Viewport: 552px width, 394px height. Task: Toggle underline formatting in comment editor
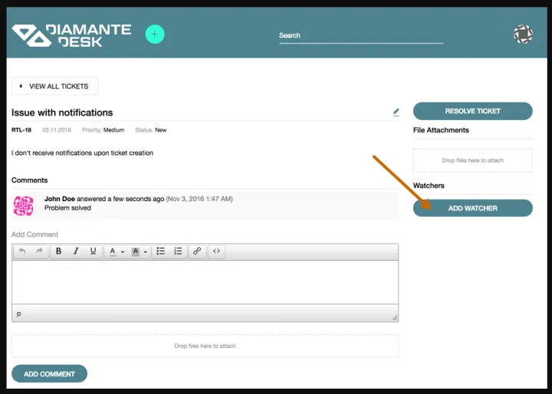[x=93, y=251]
